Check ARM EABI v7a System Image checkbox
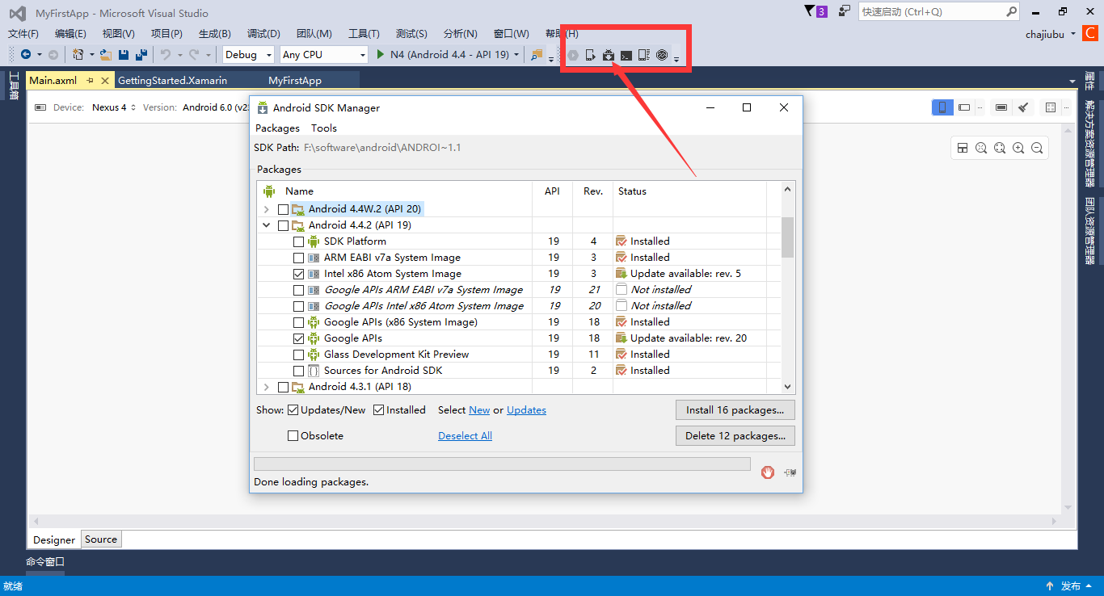 click(299, 258)
